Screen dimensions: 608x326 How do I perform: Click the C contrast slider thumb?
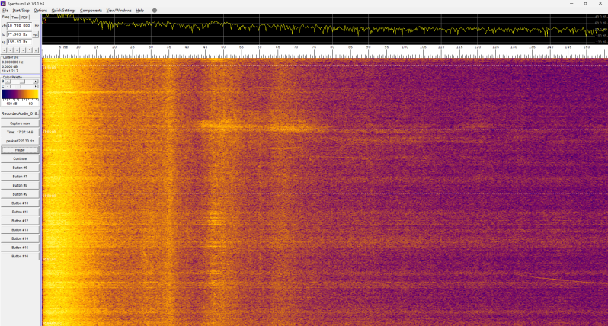click(x=18, y=86)
